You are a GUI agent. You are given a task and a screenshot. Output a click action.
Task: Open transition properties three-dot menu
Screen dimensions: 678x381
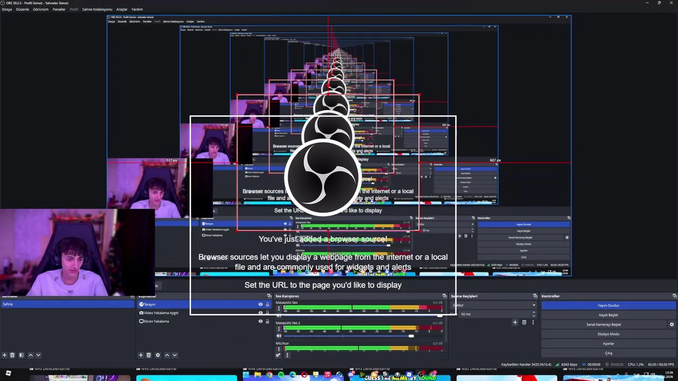pos(533,322)
